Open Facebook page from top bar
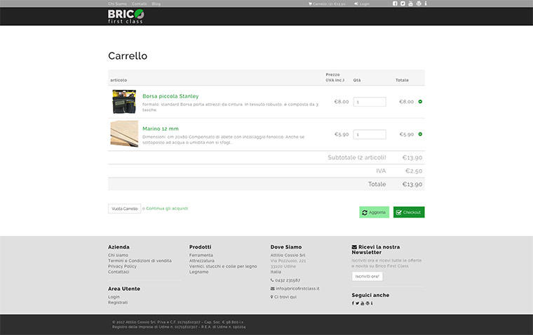The image size is (533, 335). coord(395,4)
